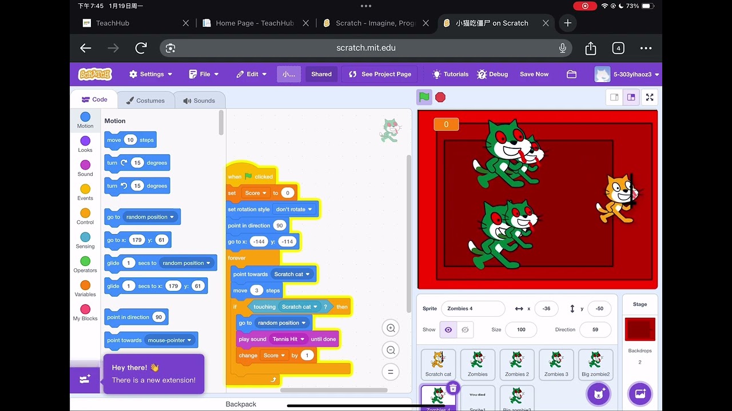Click the sprite name field Zombies 4
732x411 pixels.
click(x=473, y=309)
